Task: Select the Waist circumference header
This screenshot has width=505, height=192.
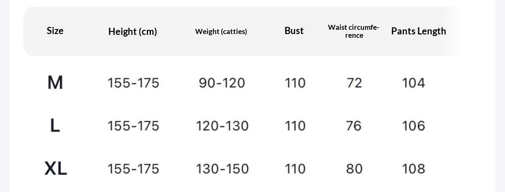Action: (354, 32)
